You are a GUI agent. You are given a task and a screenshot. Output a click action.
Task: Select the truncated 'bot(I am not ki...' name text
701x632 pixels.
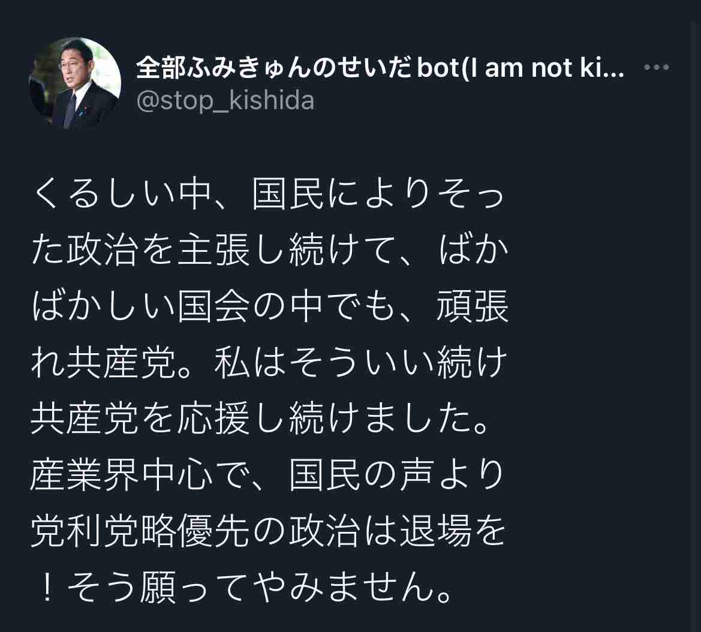tap(520, 68)
